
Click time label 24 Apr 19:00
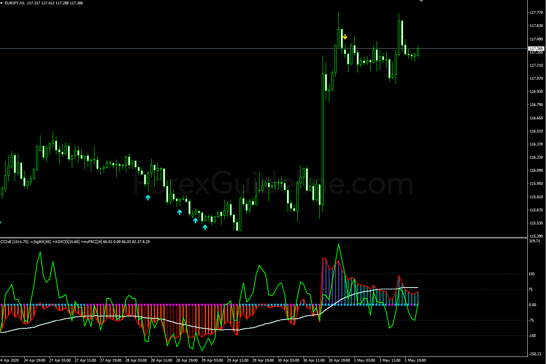35,360
